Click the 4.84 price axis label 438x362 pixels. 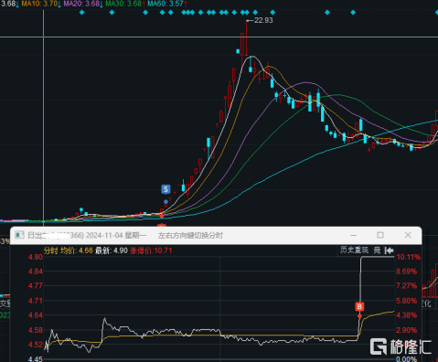point(36,271)
